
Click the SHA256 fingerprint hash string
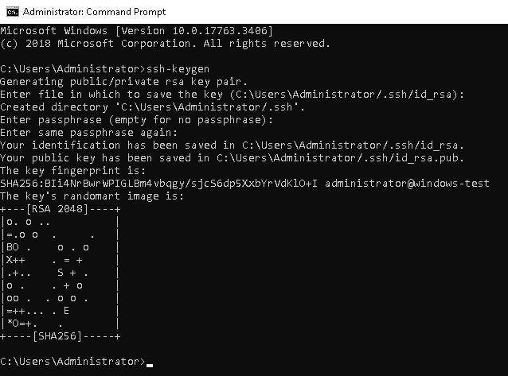tap(160, 184)
